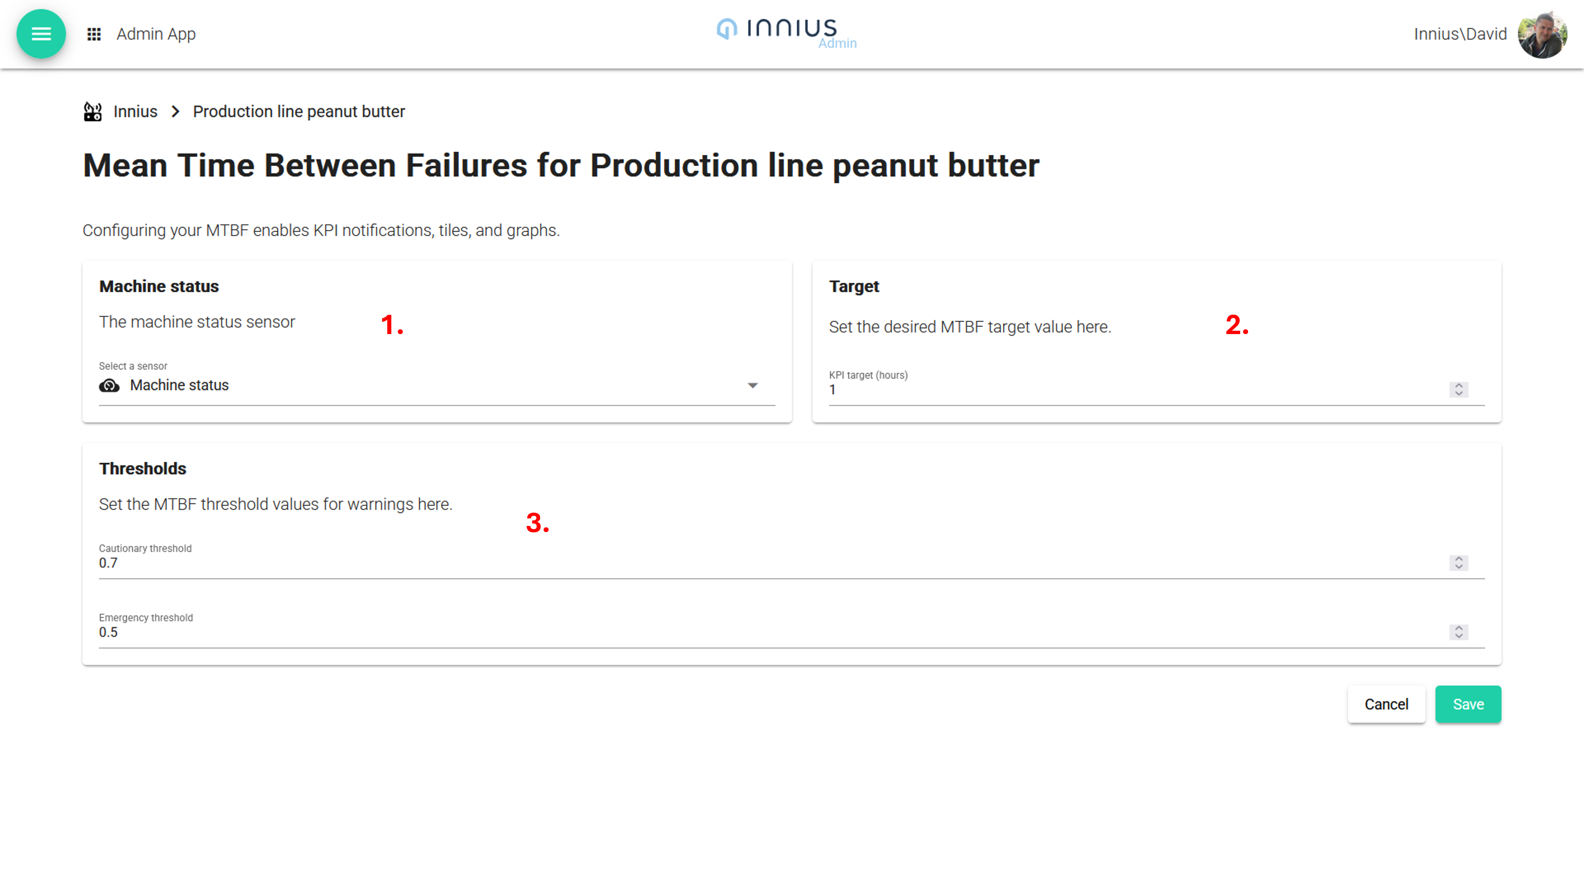Click the company icon beside Innius breadcrumb
This screenshot has width=1584, height=891.
coord(92,111)
